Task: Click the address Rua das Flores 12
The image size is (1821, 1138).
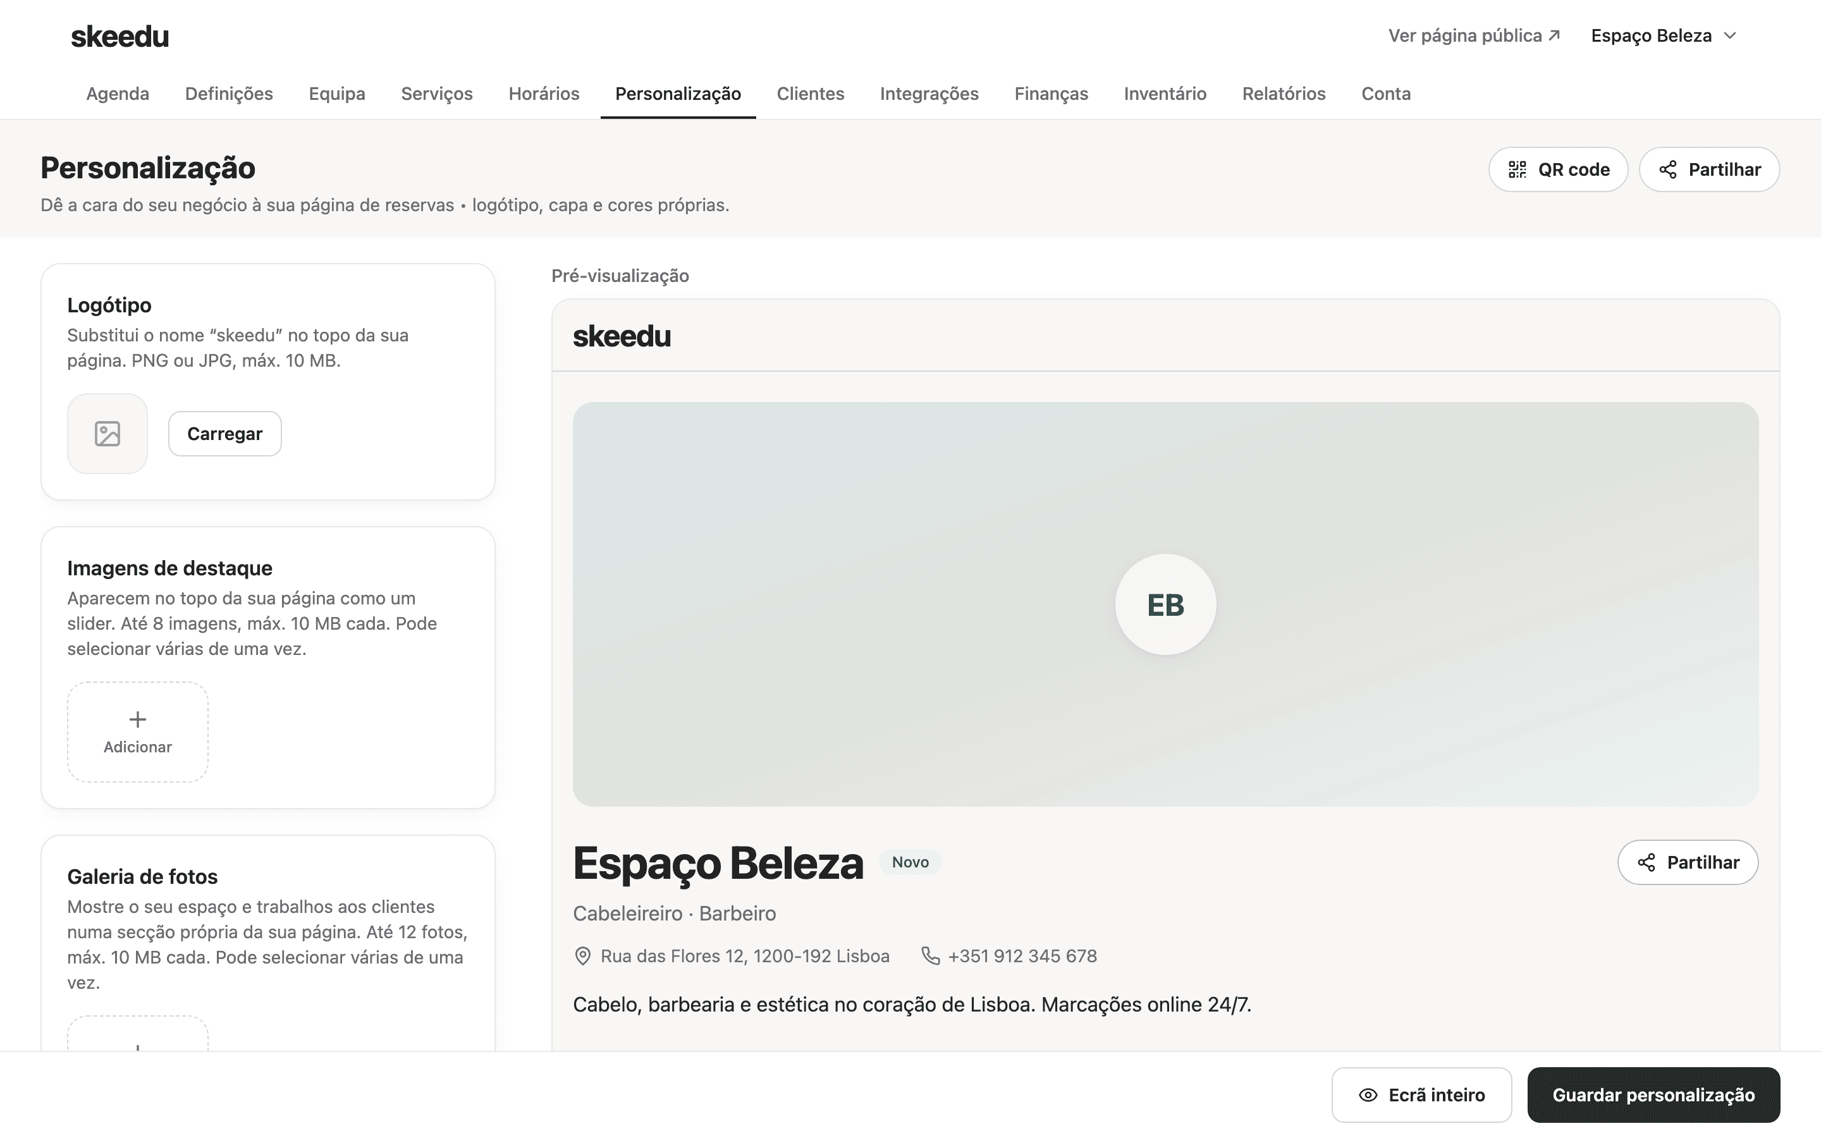Action: point(745,956)
